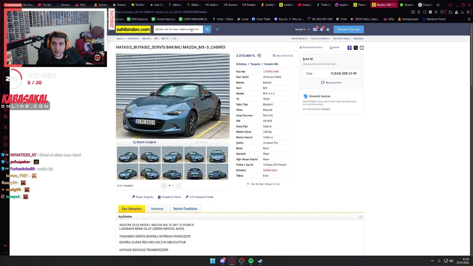This screenshot has width=473, height=266.
Task: Open Karşılaştır link
Action: (x=358, y=38)
